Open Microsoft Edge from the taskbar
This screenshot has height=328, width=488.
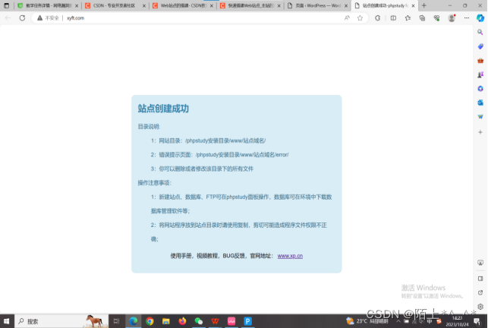(x=134, y=321)
